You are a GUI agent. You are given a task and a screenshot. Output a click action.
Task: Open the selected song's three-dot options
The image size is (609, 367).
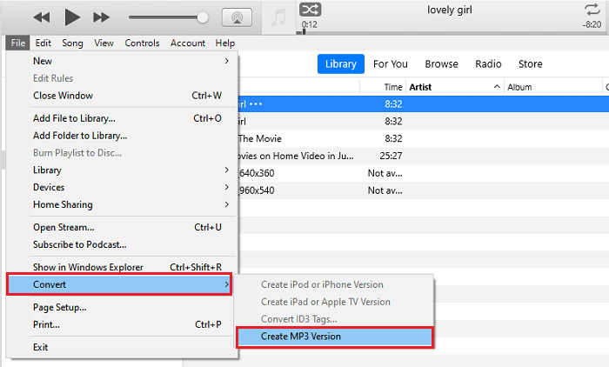[x=256, y=104]
